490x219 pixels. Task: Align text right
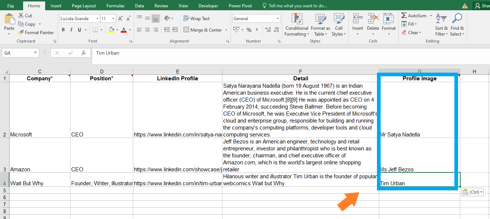tap(156, 30)
